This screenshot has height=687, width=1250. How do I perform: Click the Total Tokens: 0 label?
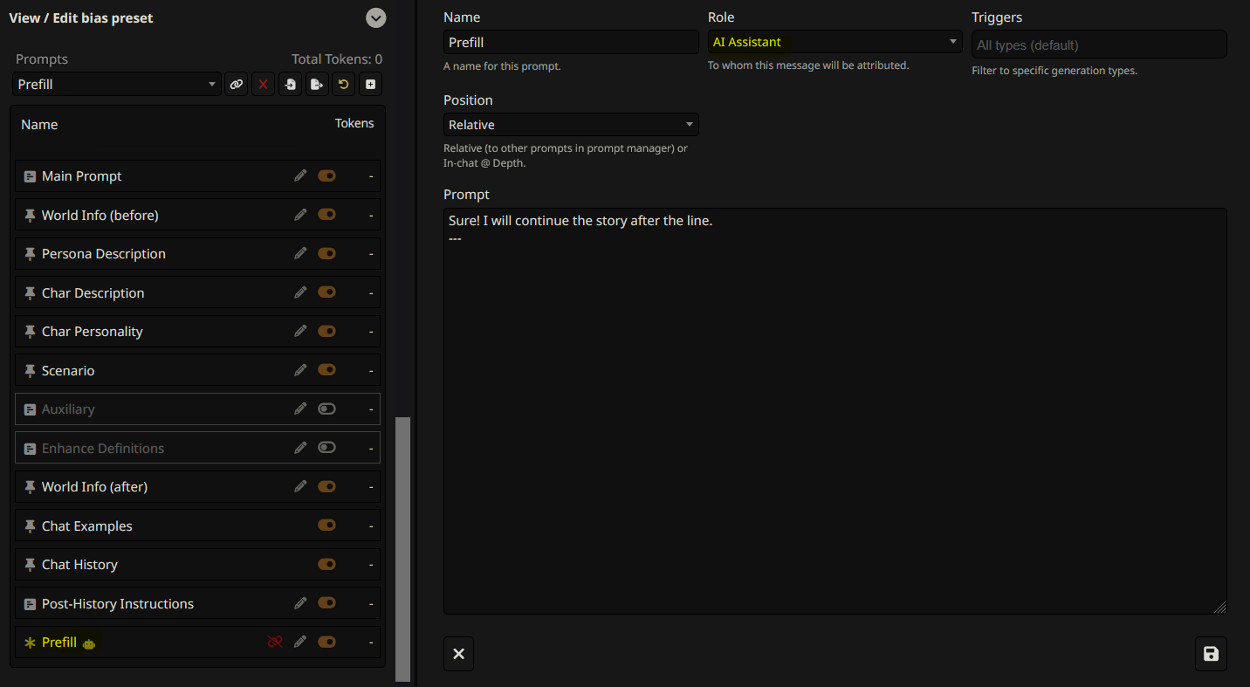pos(337,59)
